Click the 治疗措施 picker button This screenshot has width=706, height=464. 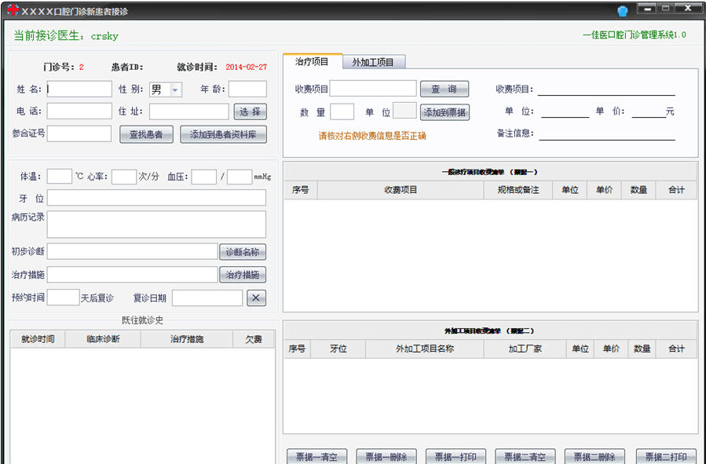point(242,275)
